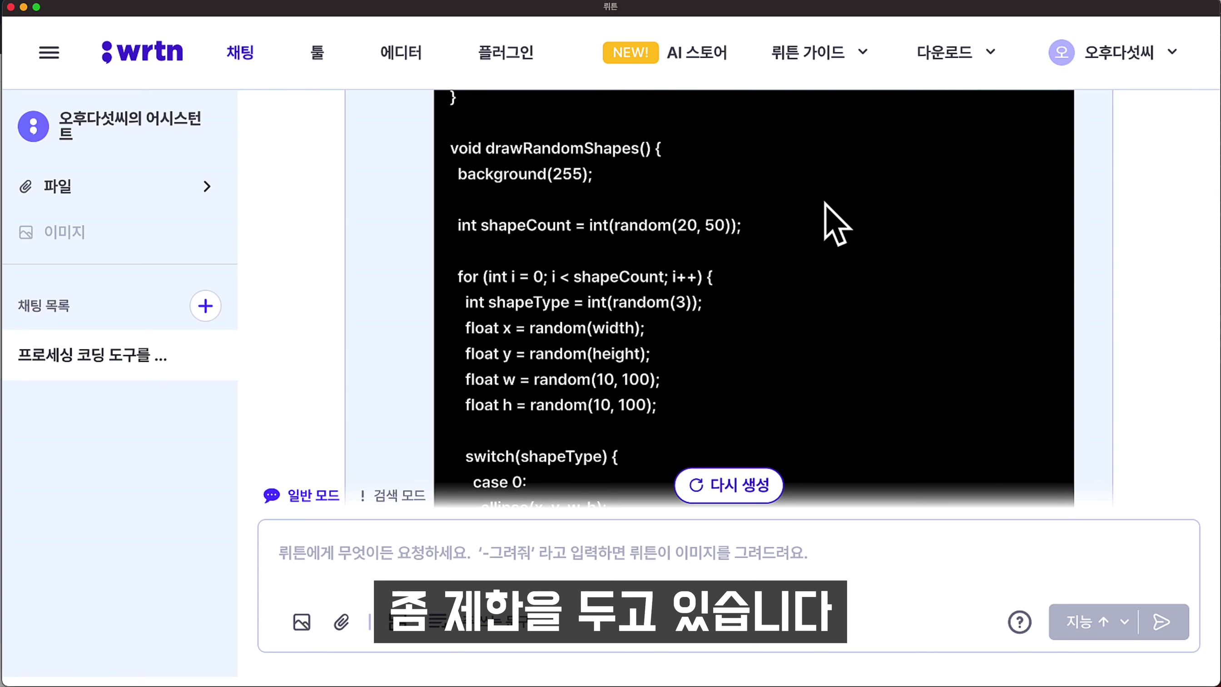The height and width of the screenshot is (687, 1221).
Task: Click the wrtn logo
Action: [142, 52]
